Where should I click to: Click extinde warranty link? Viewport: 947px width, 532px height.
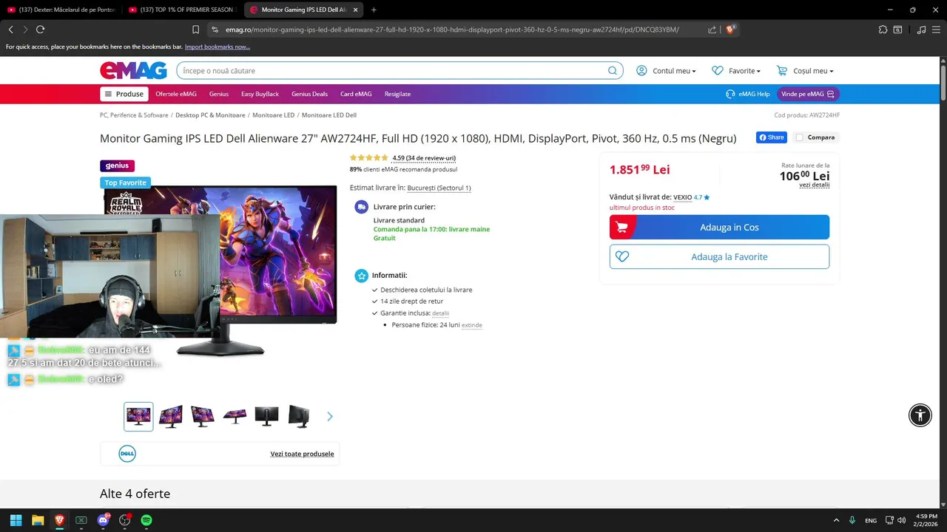tap(471, 325)
